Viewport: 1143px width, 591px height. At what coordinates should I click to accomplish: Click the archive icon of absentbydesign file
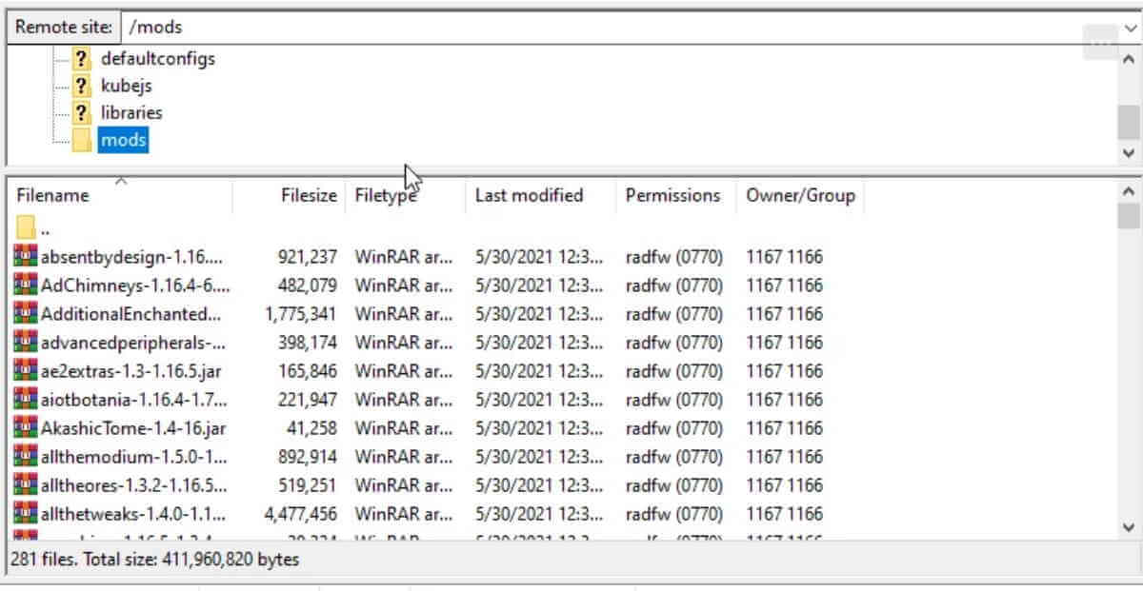point(26,256)
